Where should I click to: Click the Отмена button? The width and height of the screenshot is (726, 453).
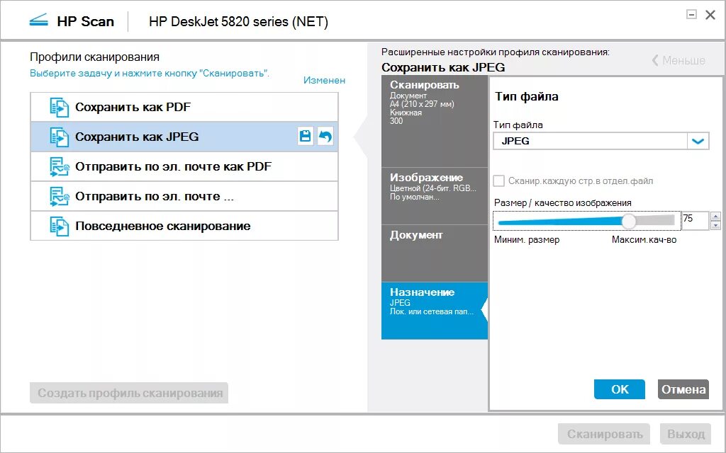pyautogui.click(x=683, y=389)
